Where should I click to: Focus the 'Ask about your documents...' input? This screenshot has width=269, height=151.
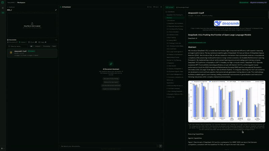tap(109, 146)
